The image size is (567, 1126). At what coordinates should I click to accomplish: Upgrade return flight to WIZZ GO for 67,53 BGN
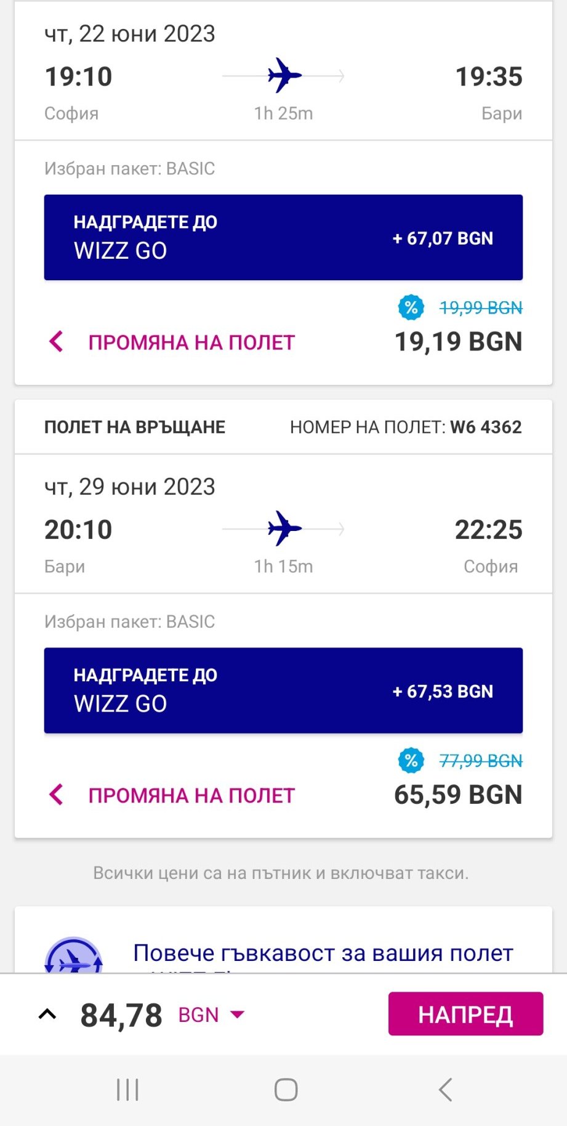click(283, 691)
